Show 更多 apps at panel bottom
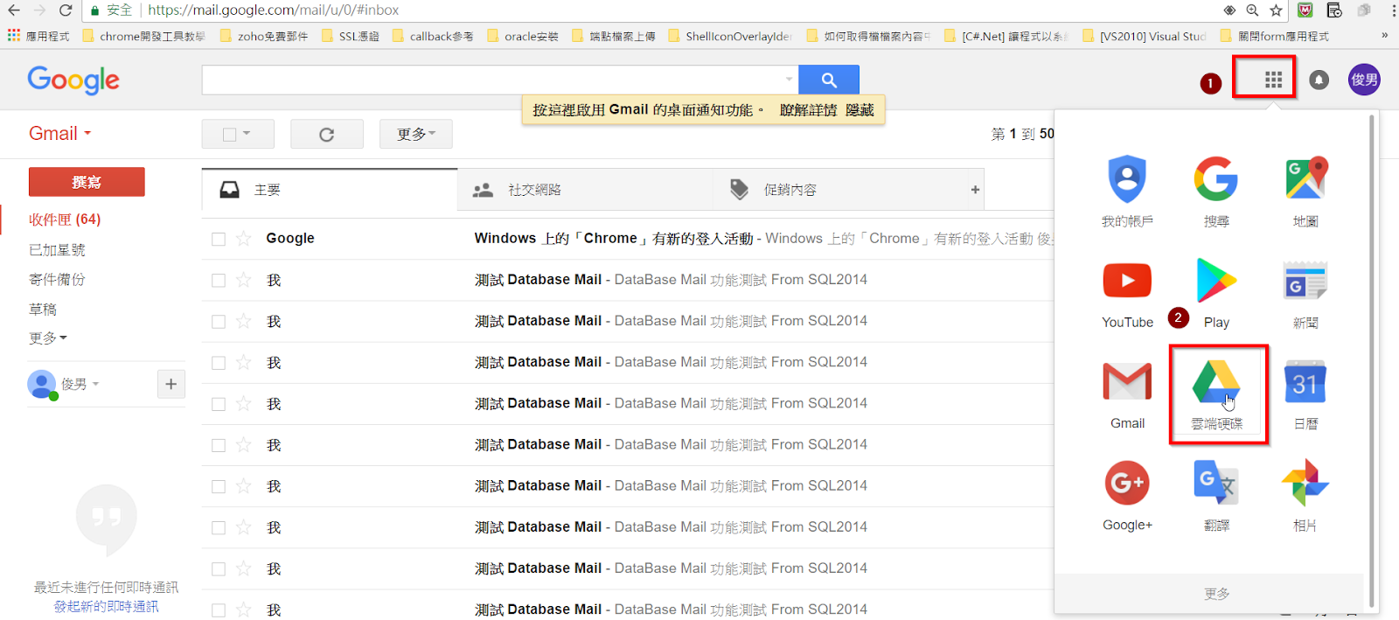Viewport: 1399px width, 620px height. (x=1216, y=594)
